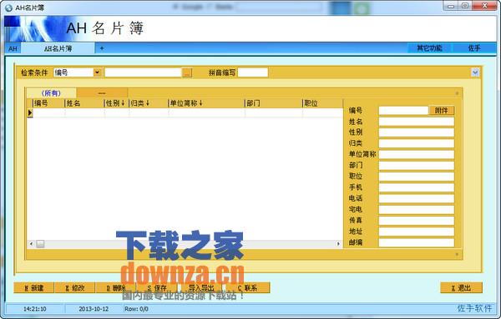Image resolution: width=501 pixels, height=319 pixels.
Task: Click the horizontal scrollbar right arrow
Action: point(338,244)
